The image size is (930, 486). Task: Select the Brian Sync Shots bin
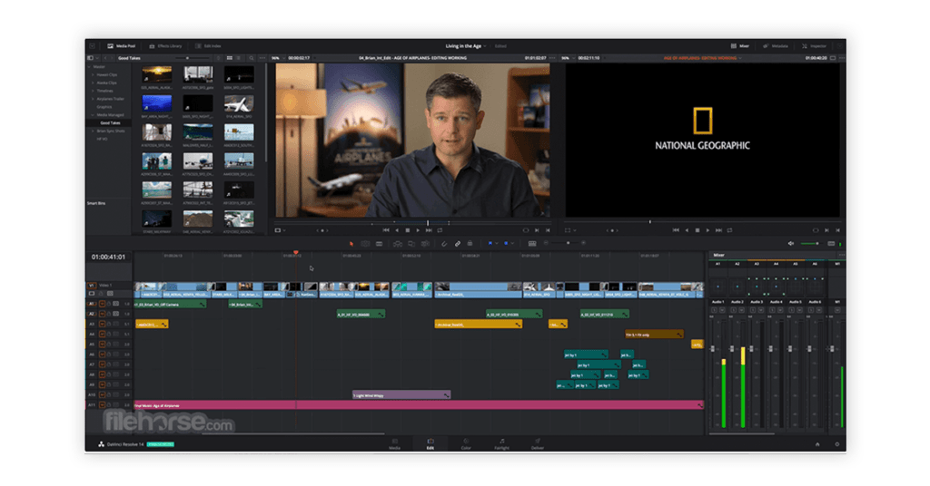pos(111,131)
